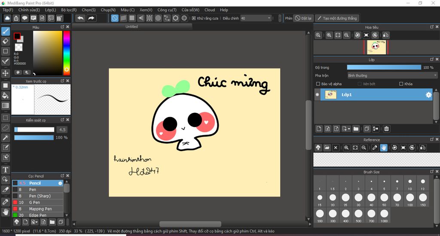Viewport: 440px width, 236px height.
Task: Choose the Mapping Pen brush
Action: pyautogui.click(x=38, y=209)
